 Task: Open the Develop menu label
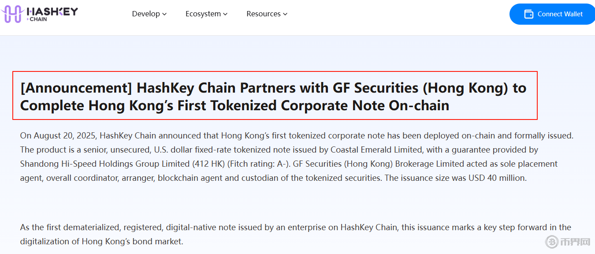(146, 14)
